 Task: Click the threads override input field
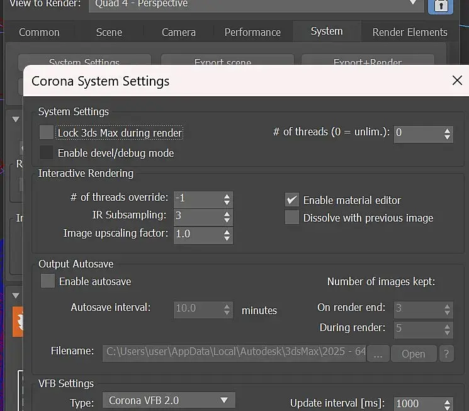click(x=196, y=198)
